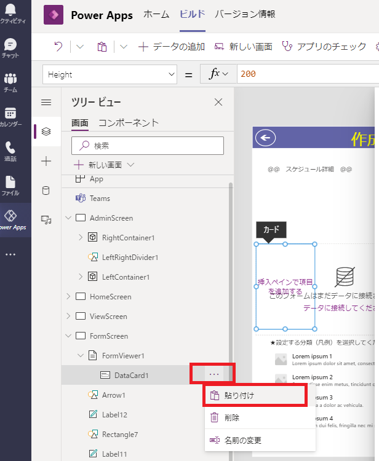Click 新しい画面 toolbar button

[x=244, y=47]
